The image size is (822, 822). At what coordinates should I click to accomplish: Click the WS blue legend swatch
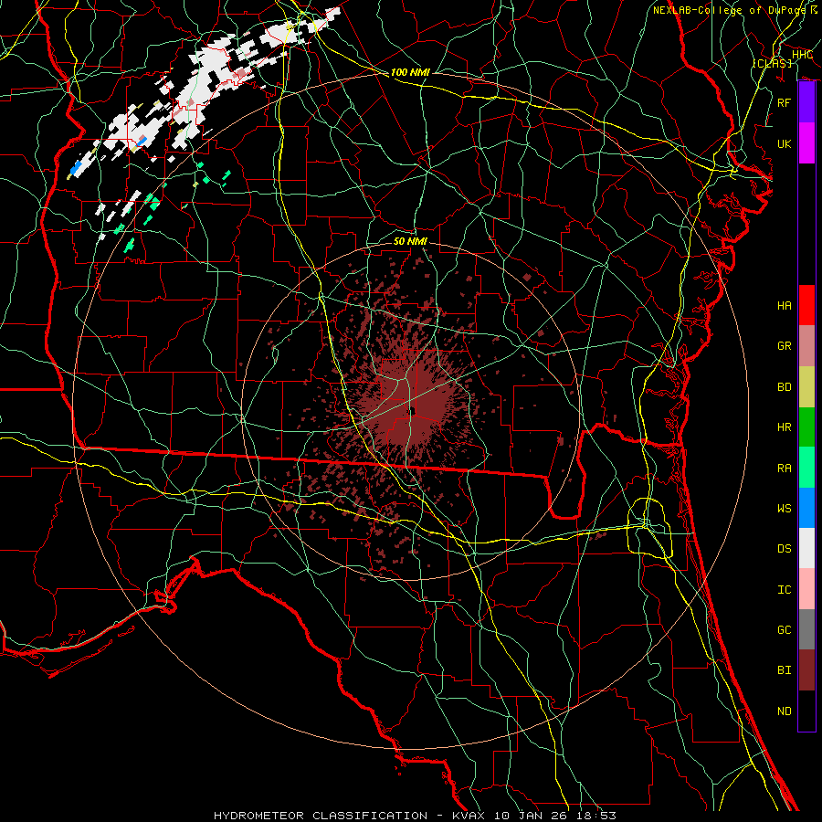coord(806,508)
